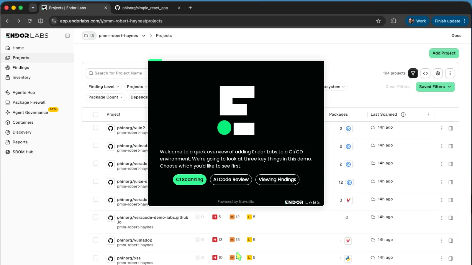Screen dimensions: 472x265
Task: Open Package Firewall section
Action: pyautogui.click(x=29, y=102)
